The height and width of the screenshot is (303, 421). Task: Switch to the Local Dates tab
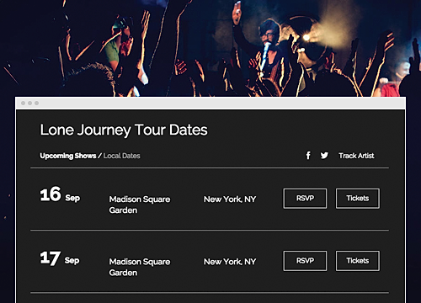click(122, 156)
